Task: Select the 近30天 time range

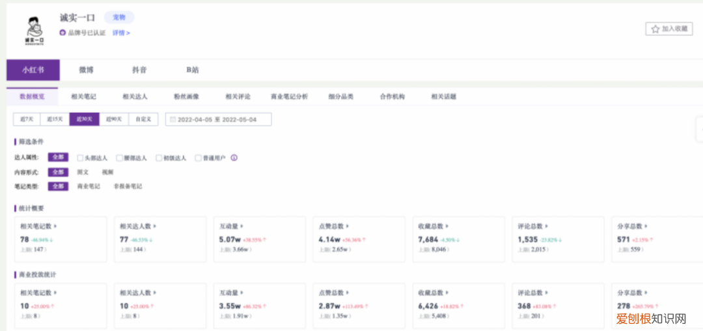Action: 84,119
